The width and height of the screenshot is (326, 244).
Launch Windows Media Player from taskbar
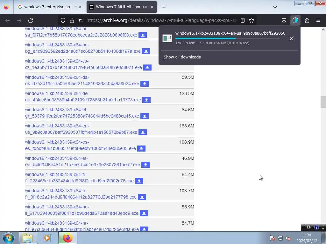47,238
